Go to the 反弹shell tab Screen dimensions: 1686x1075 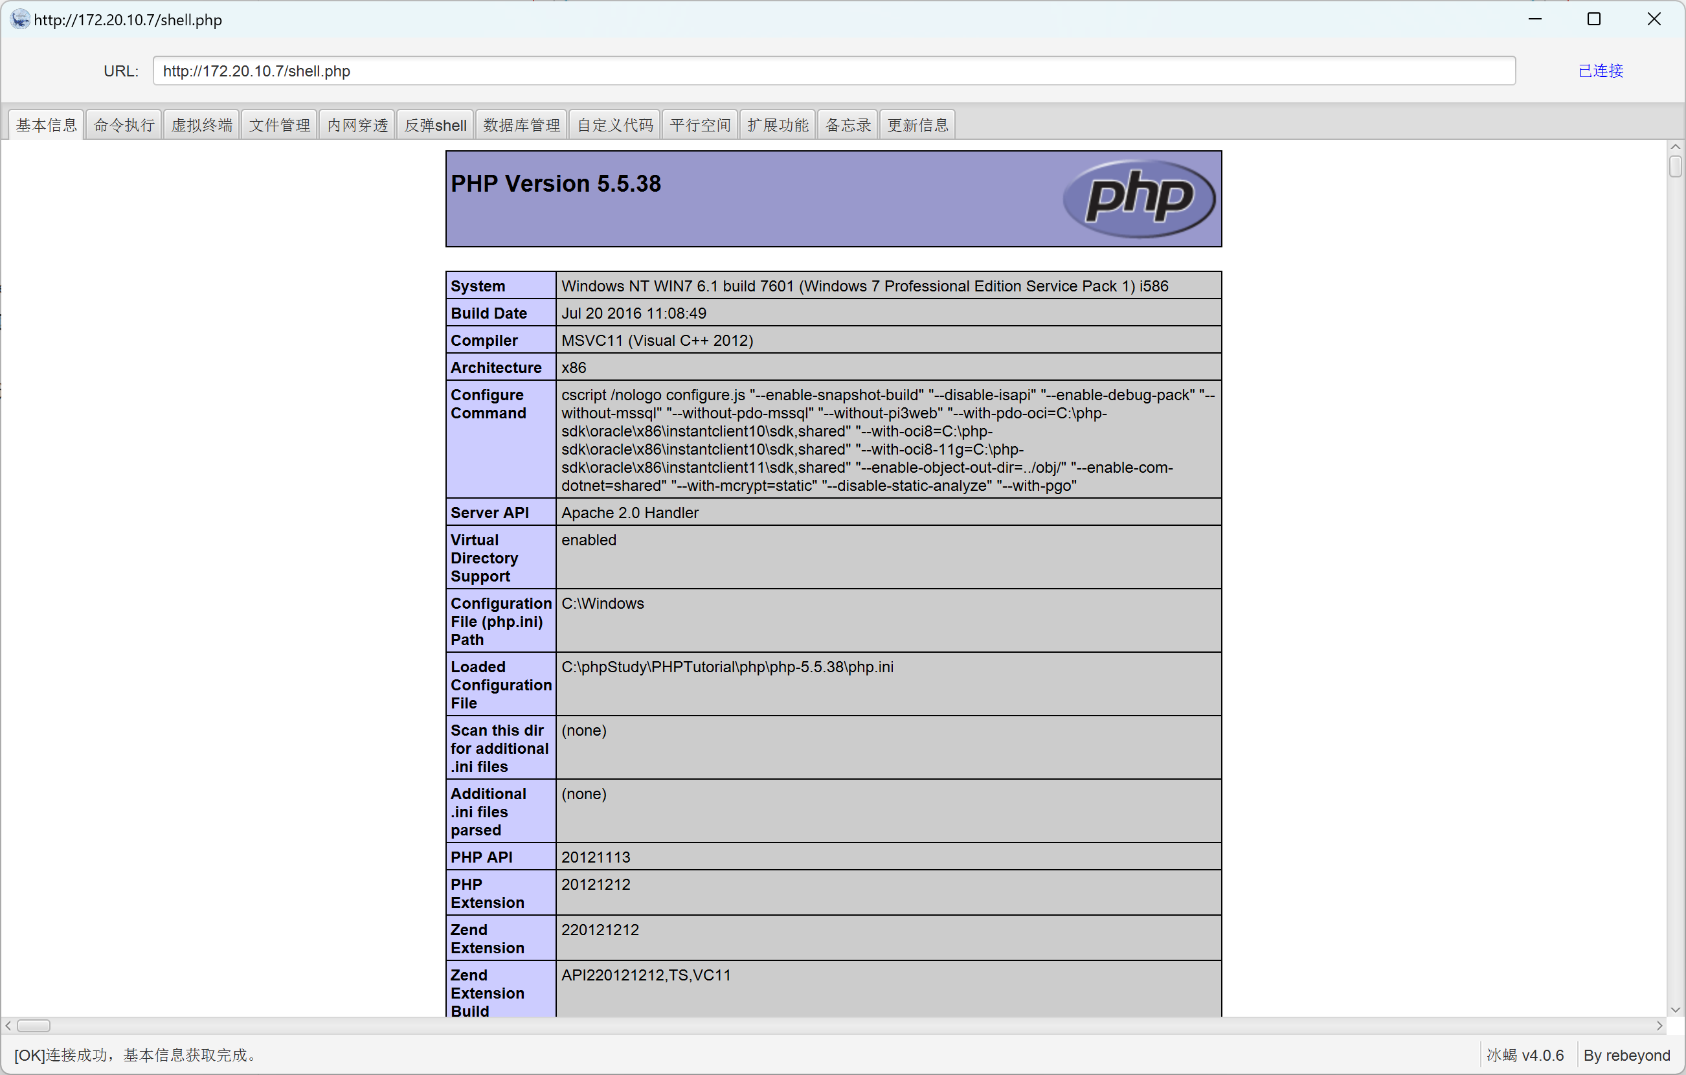[436, 126]
